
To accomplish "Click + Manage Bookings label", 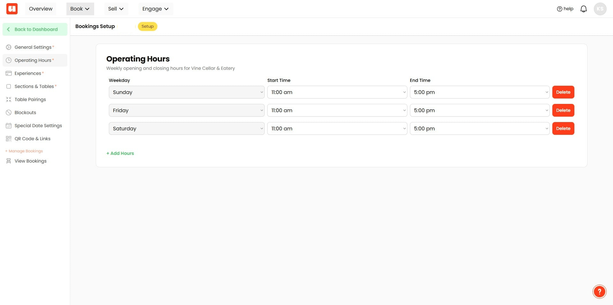I will [24, 151].
